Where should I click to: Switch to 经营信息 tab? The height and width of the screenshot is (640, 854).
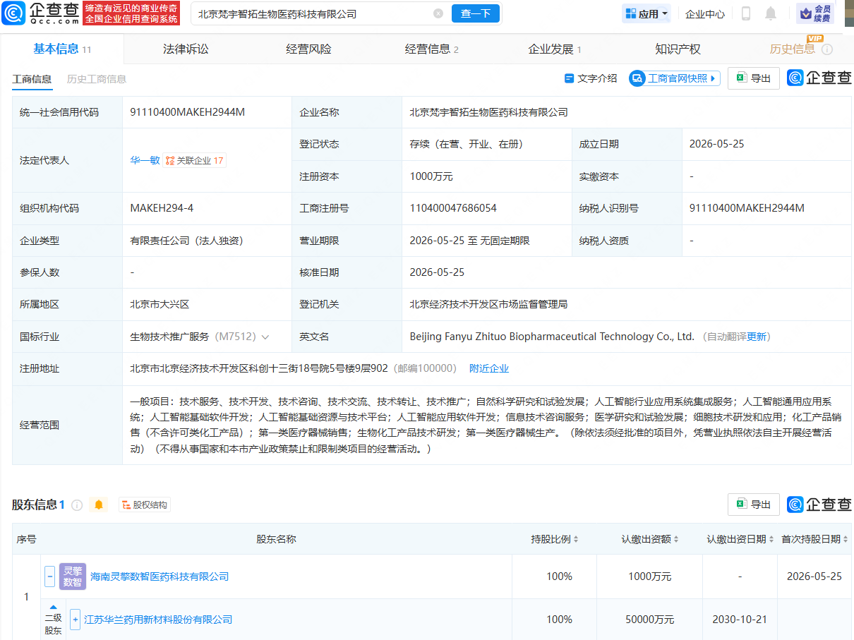[432, 49]
